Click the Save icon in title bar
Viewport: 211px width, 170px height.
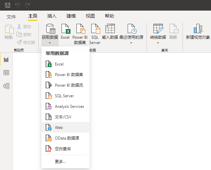point(8,5)
